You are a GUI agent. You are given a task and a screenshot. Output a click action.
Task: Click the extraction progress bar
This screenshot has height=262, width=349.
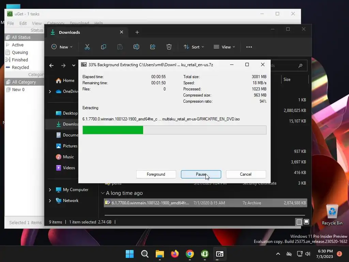point(174,130)
